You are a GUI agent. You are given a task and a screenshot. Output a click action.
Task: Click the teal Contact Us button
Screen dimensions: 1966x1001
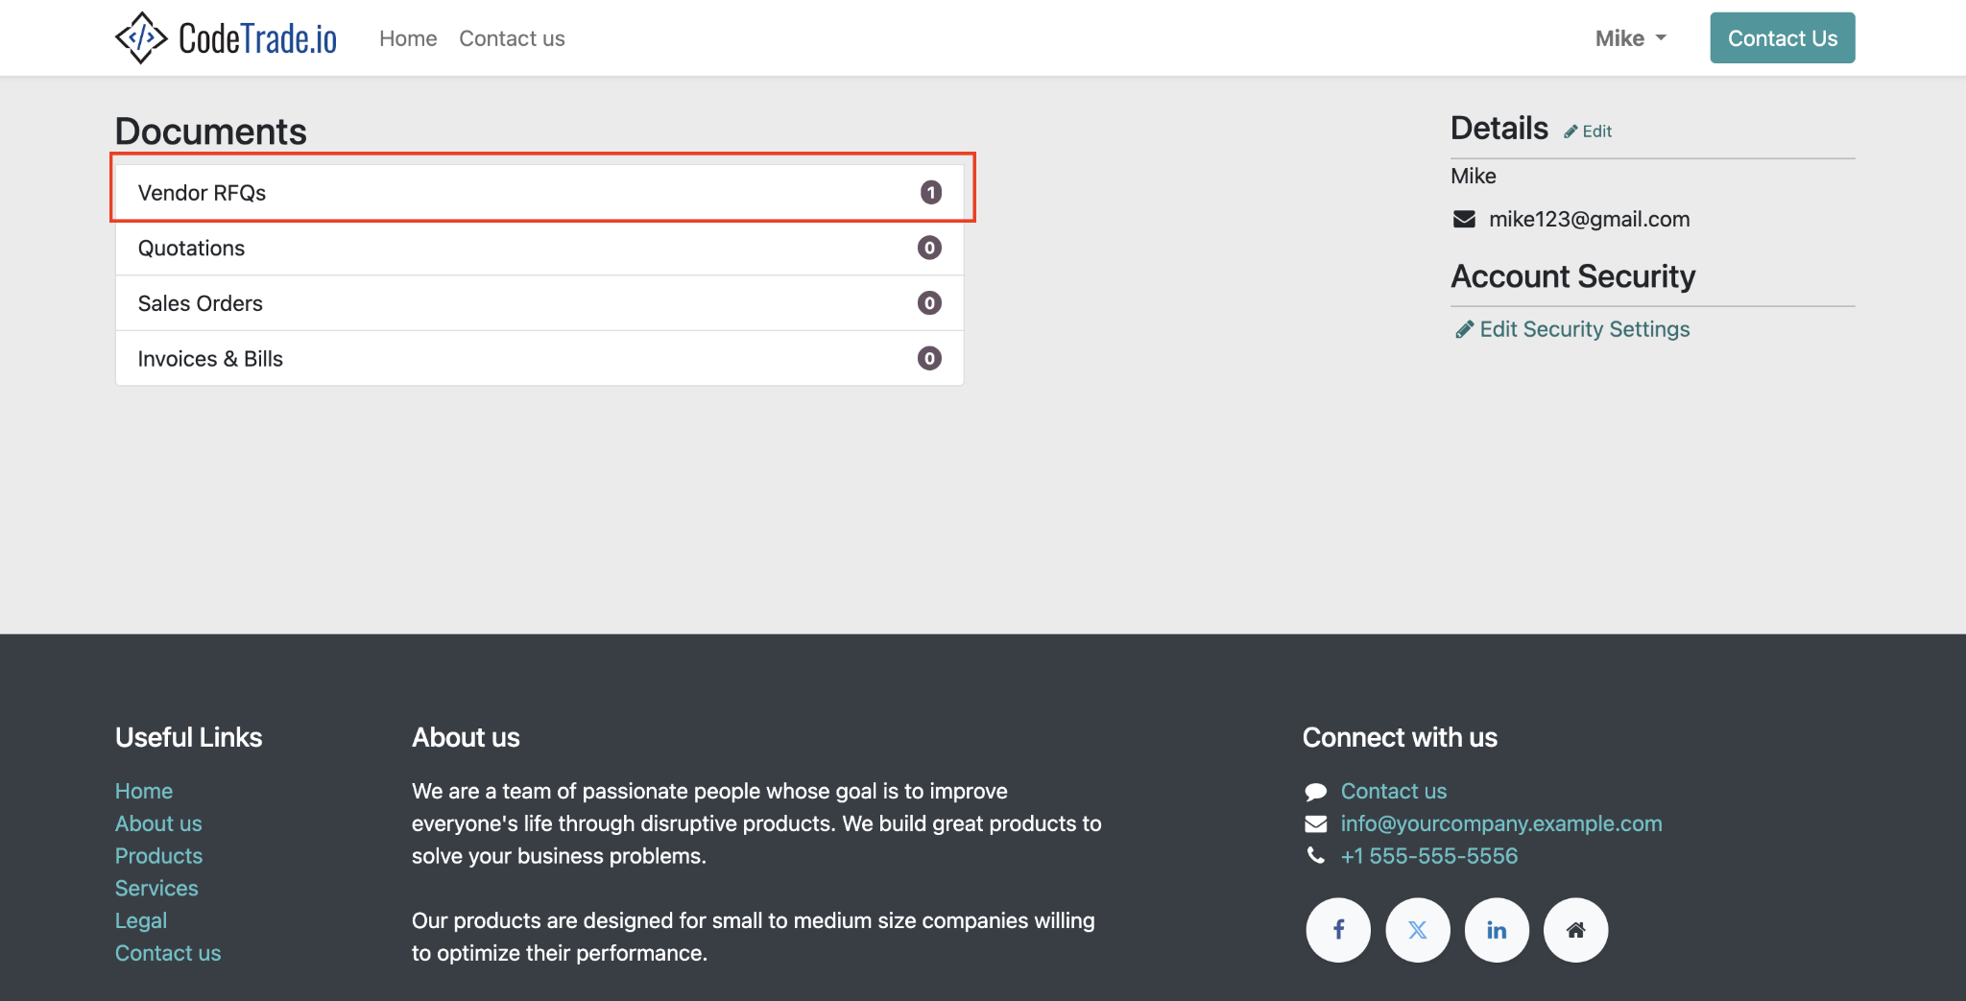click(1783, 38)
